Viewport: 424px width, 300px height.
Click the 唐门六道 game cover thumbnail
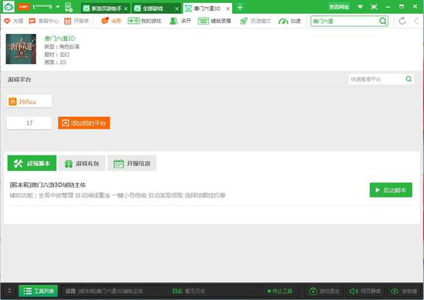(x=21, y=48)
